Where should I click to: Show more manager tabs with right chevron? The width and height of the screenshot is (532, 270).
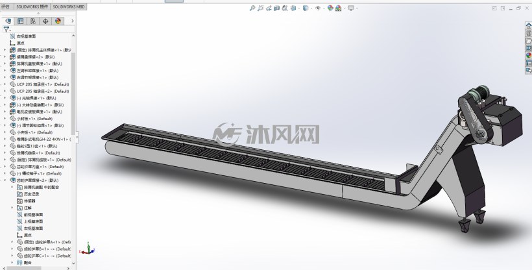[x=72, y=21]
